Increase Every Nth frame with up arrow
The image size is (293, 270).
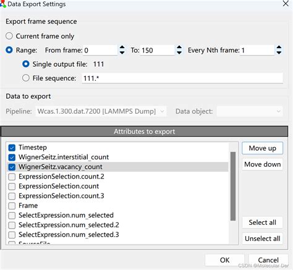(x=279, y=48)
